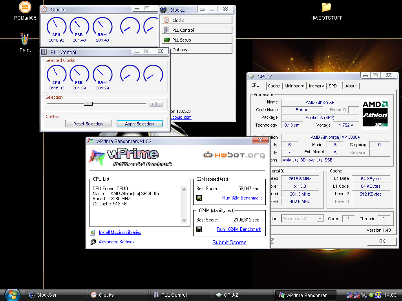The width and height of the screenshot is (402, 301).
Task: Click the Run 1024M Benchmark link
Action: [239, 229]
